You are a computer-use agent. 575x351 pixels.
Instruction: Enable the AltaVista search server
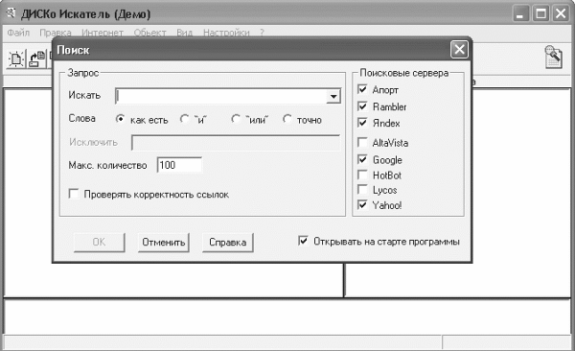(362, 142)
